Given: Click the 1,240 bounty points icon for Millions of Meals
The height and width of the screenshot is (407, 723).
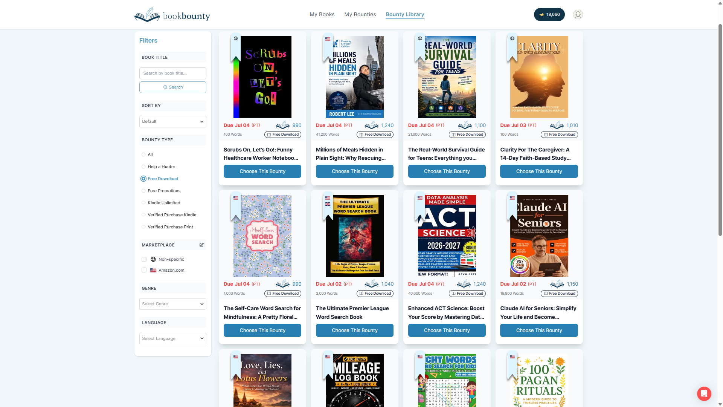Looking at the screenshot, I should coord(371,125).
